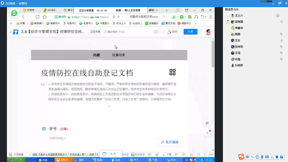This screenshot has height=162, width=288.
Task: Toggle the speaker icon of second member row
Action: click(281, 22)
